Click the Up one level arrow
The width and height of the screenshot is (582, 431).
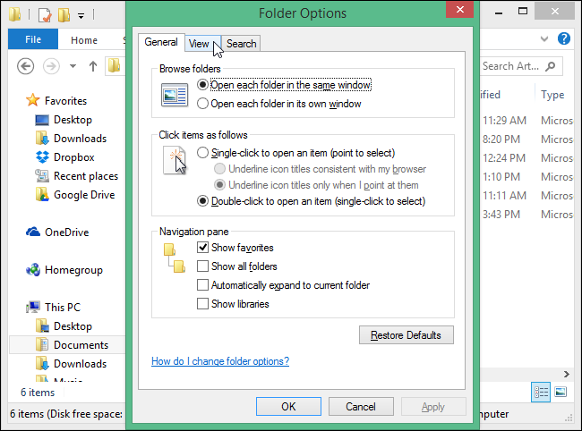(x=93, y=67)
